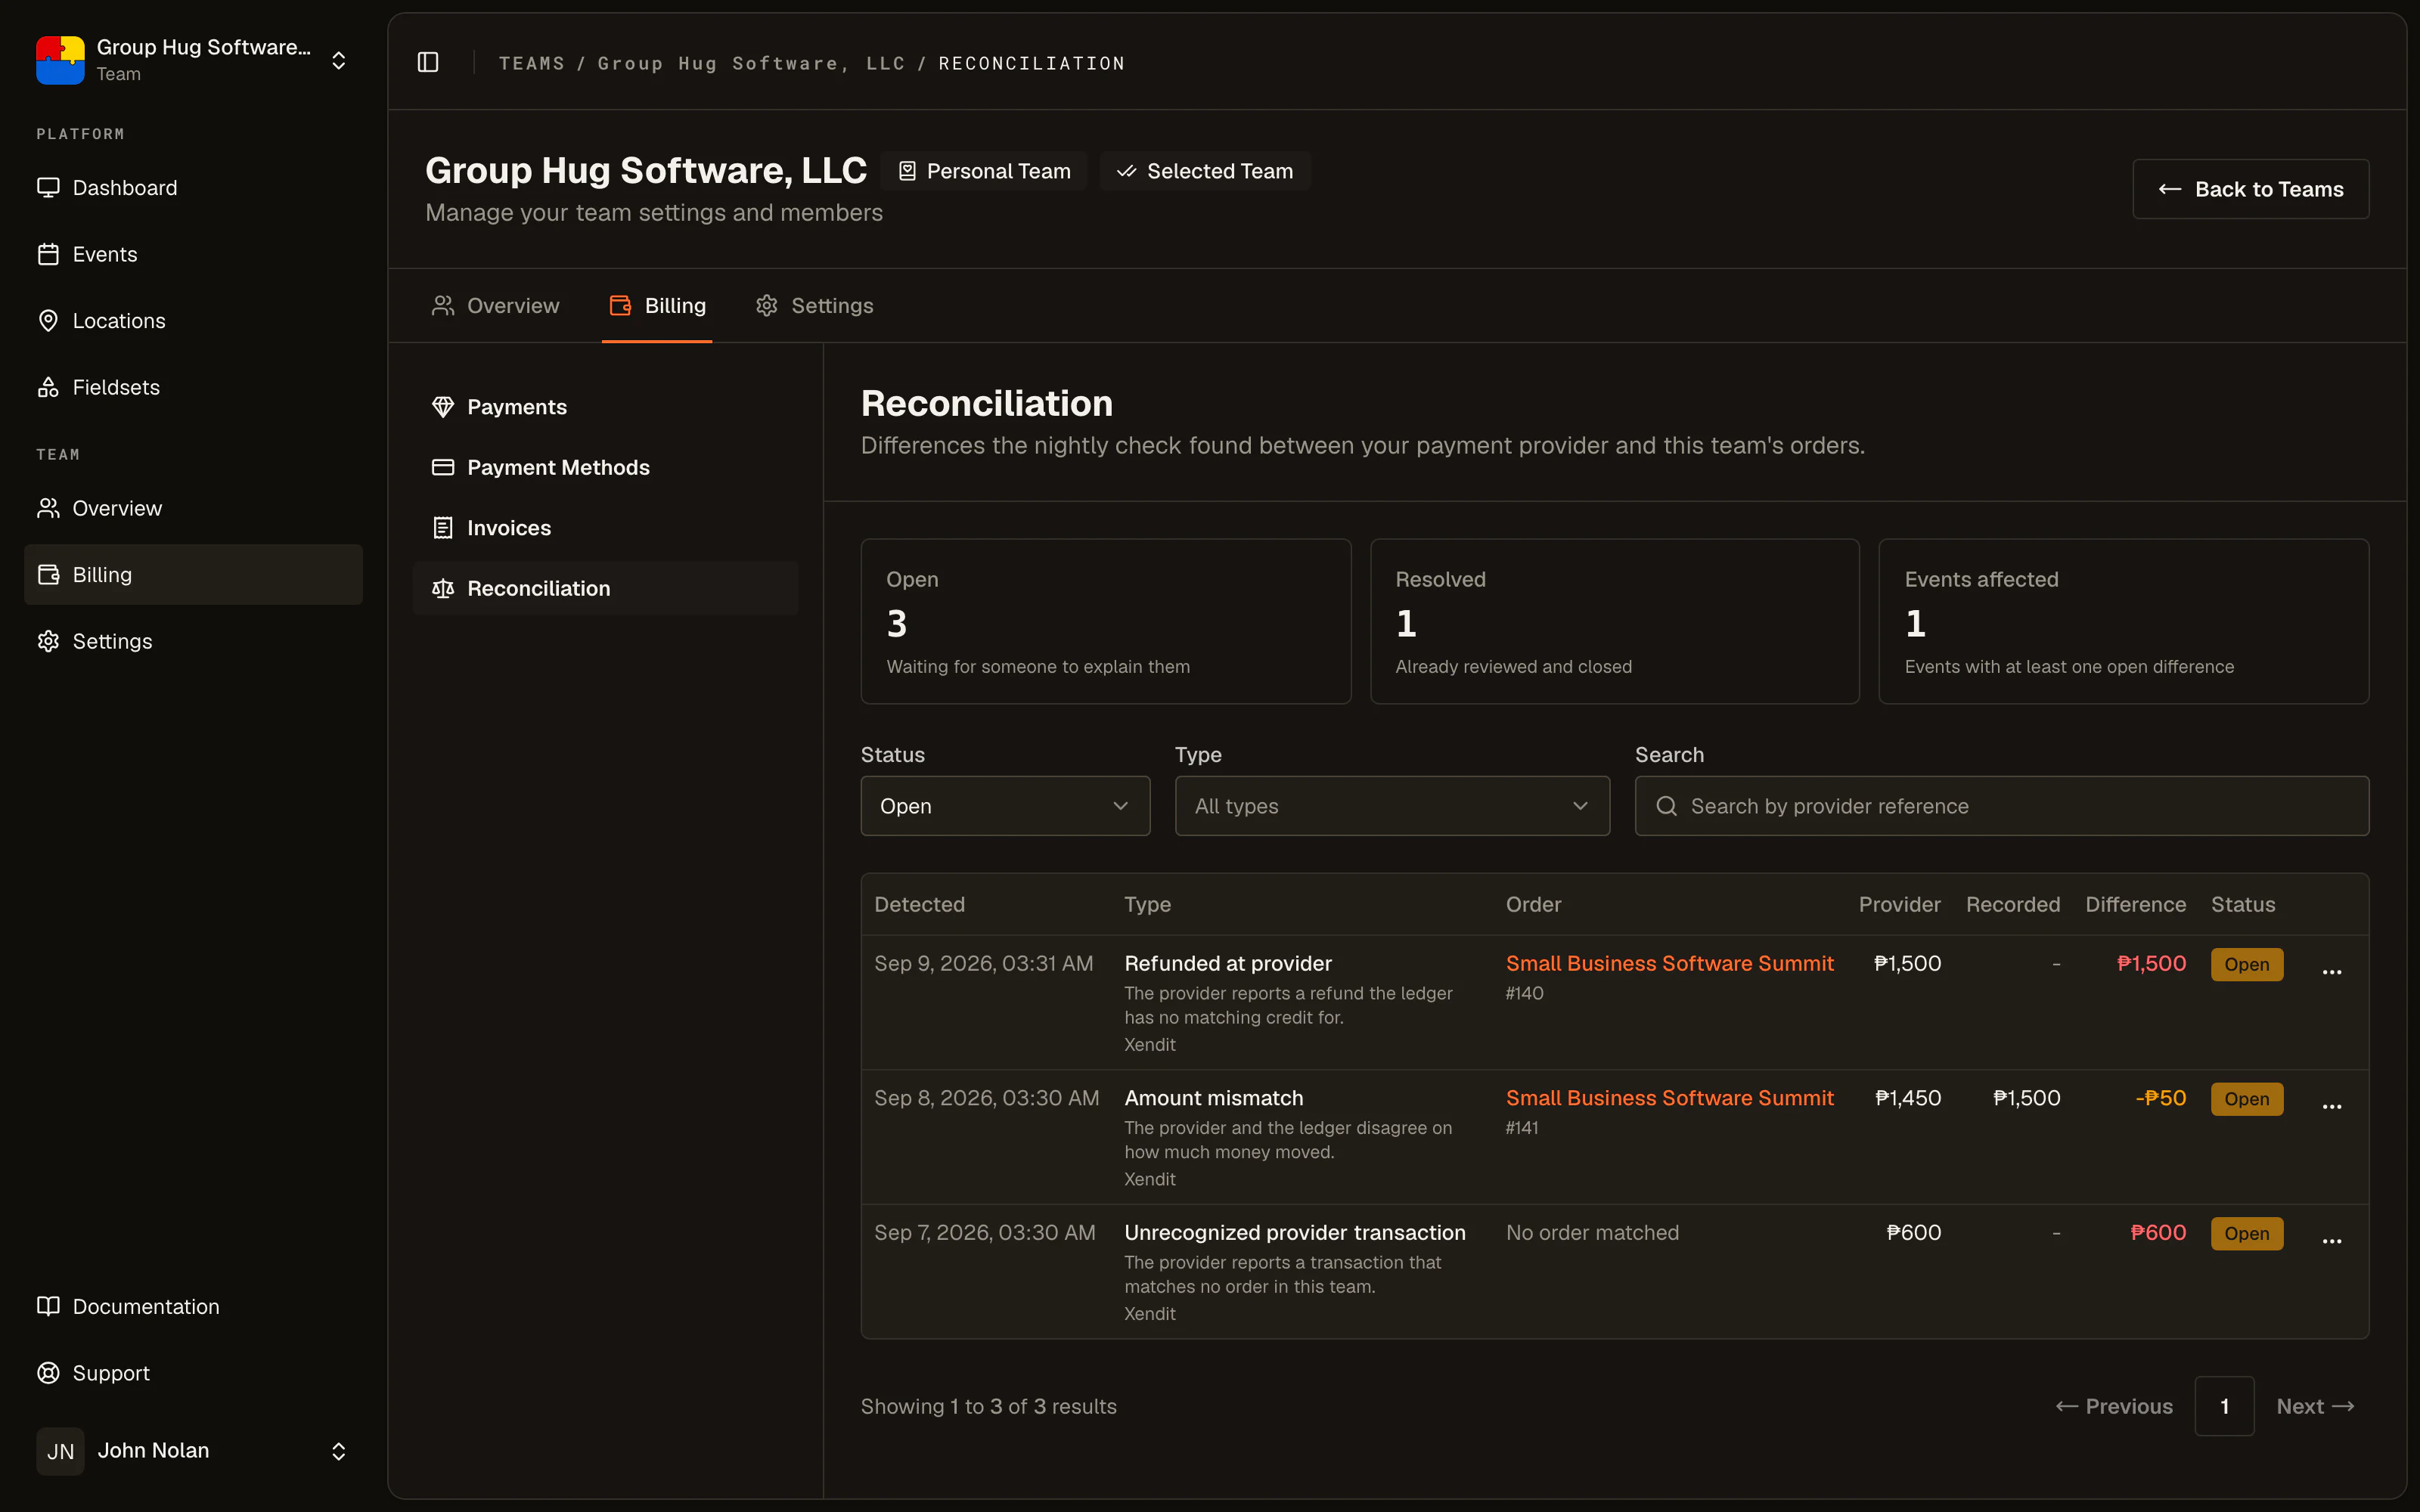
Task: Open Documentation link in sidebar
Action: coord(193,1306)
